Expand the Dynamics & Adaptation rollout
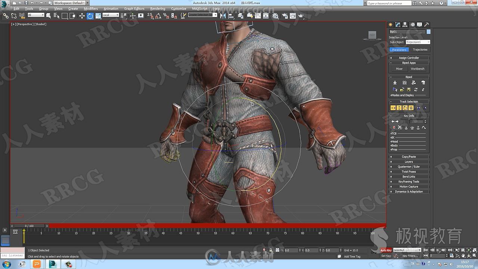 [409, 192]
